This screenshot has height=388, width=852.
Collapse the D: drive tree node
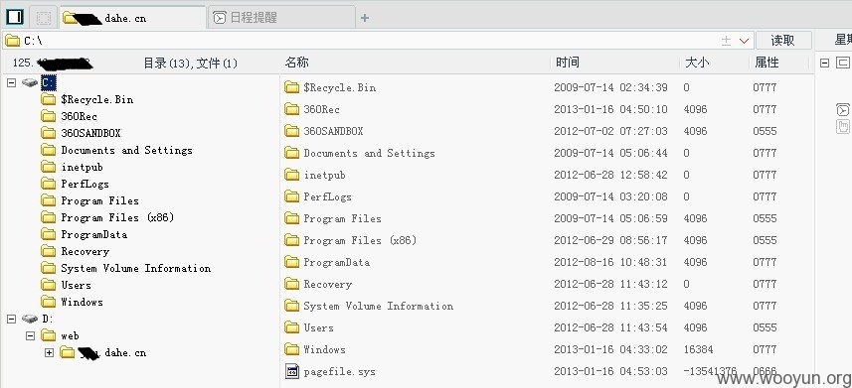pyautogui.click(x=11, y=320)
